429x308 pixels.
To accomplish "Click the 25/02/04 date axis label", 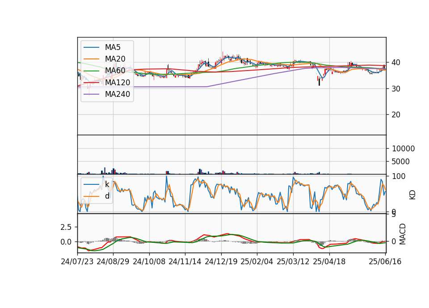I will [257, 262].
